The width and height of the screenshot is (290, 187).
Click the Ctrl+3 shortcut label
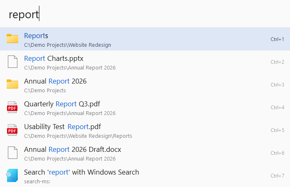(x=277, y=85)
